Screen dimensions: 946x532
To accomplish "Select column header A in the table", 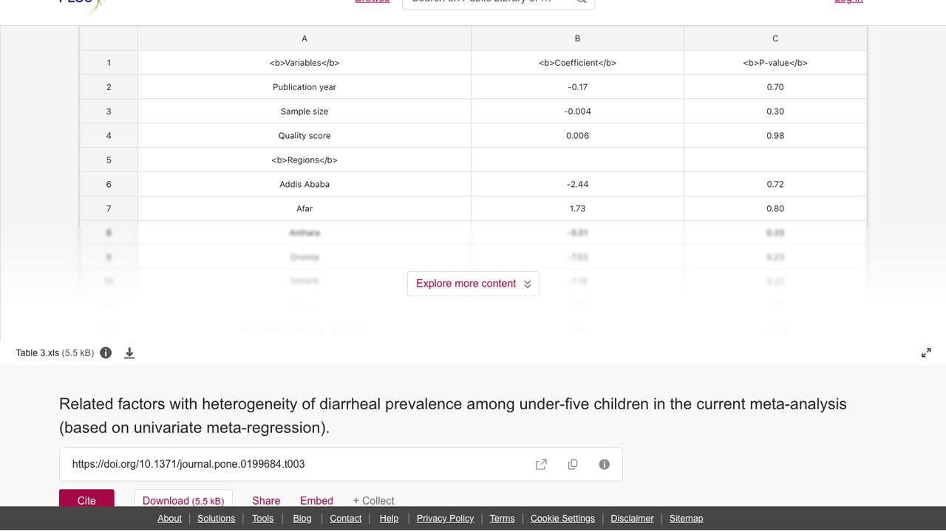I will [304, 38].
